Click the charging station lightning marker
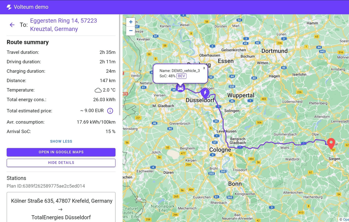349x222 pixels. tap(205, 93)
